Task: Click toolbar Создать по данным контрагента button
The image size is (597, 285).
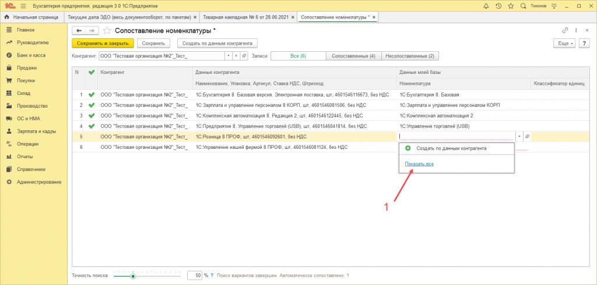Action: tap(217, 43)
